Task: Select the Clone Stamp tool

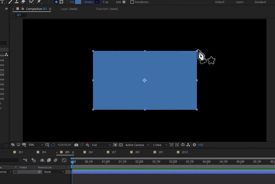Action: coord(16,2)
